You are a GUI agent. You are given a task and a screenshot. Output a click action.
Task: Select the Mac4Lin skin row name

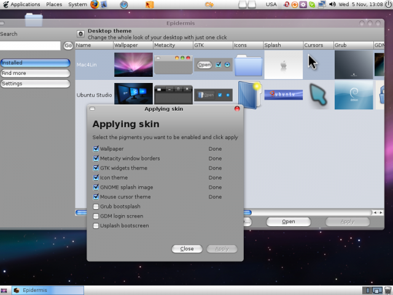pos(87,65)
